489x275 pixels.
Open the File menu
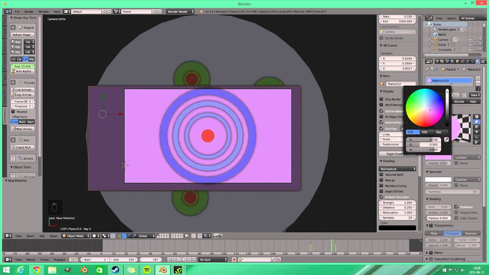point(17,11)
